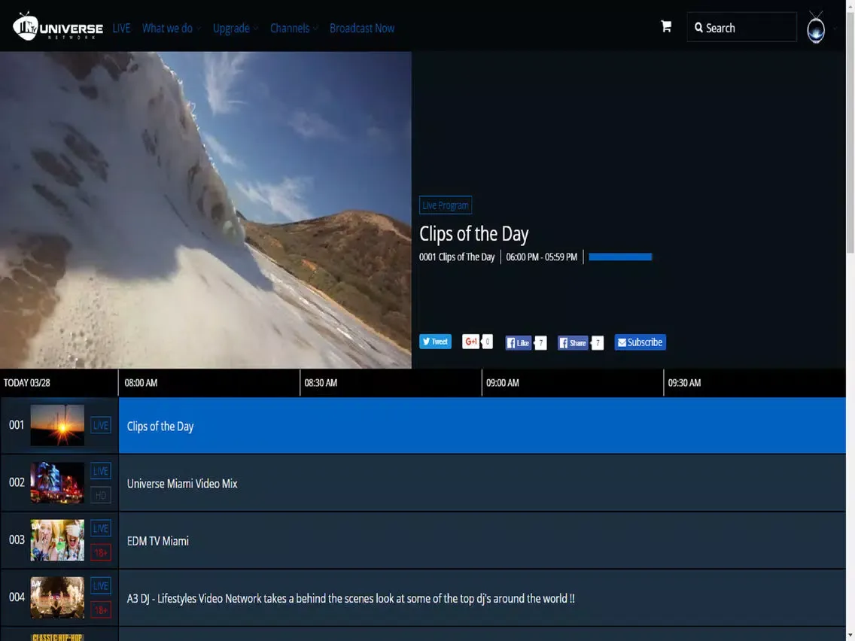This screenshot has height=641, width=855.
Task: Open channel 002 Miami thumbnail
Action: coord(57,482)
